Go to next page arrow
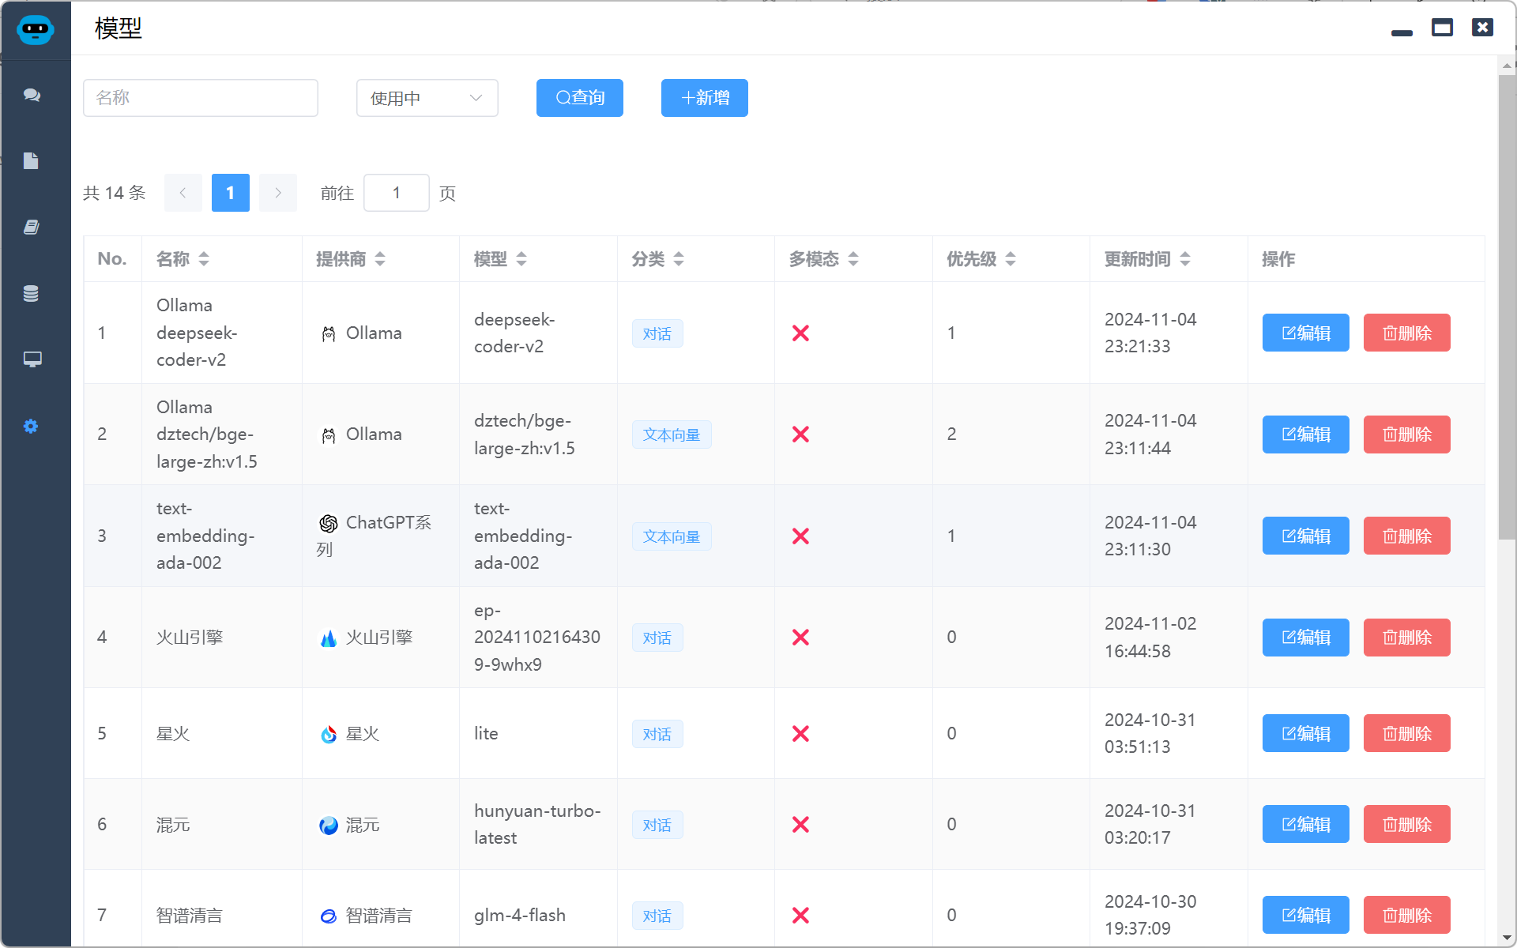 tap(278, 193)
